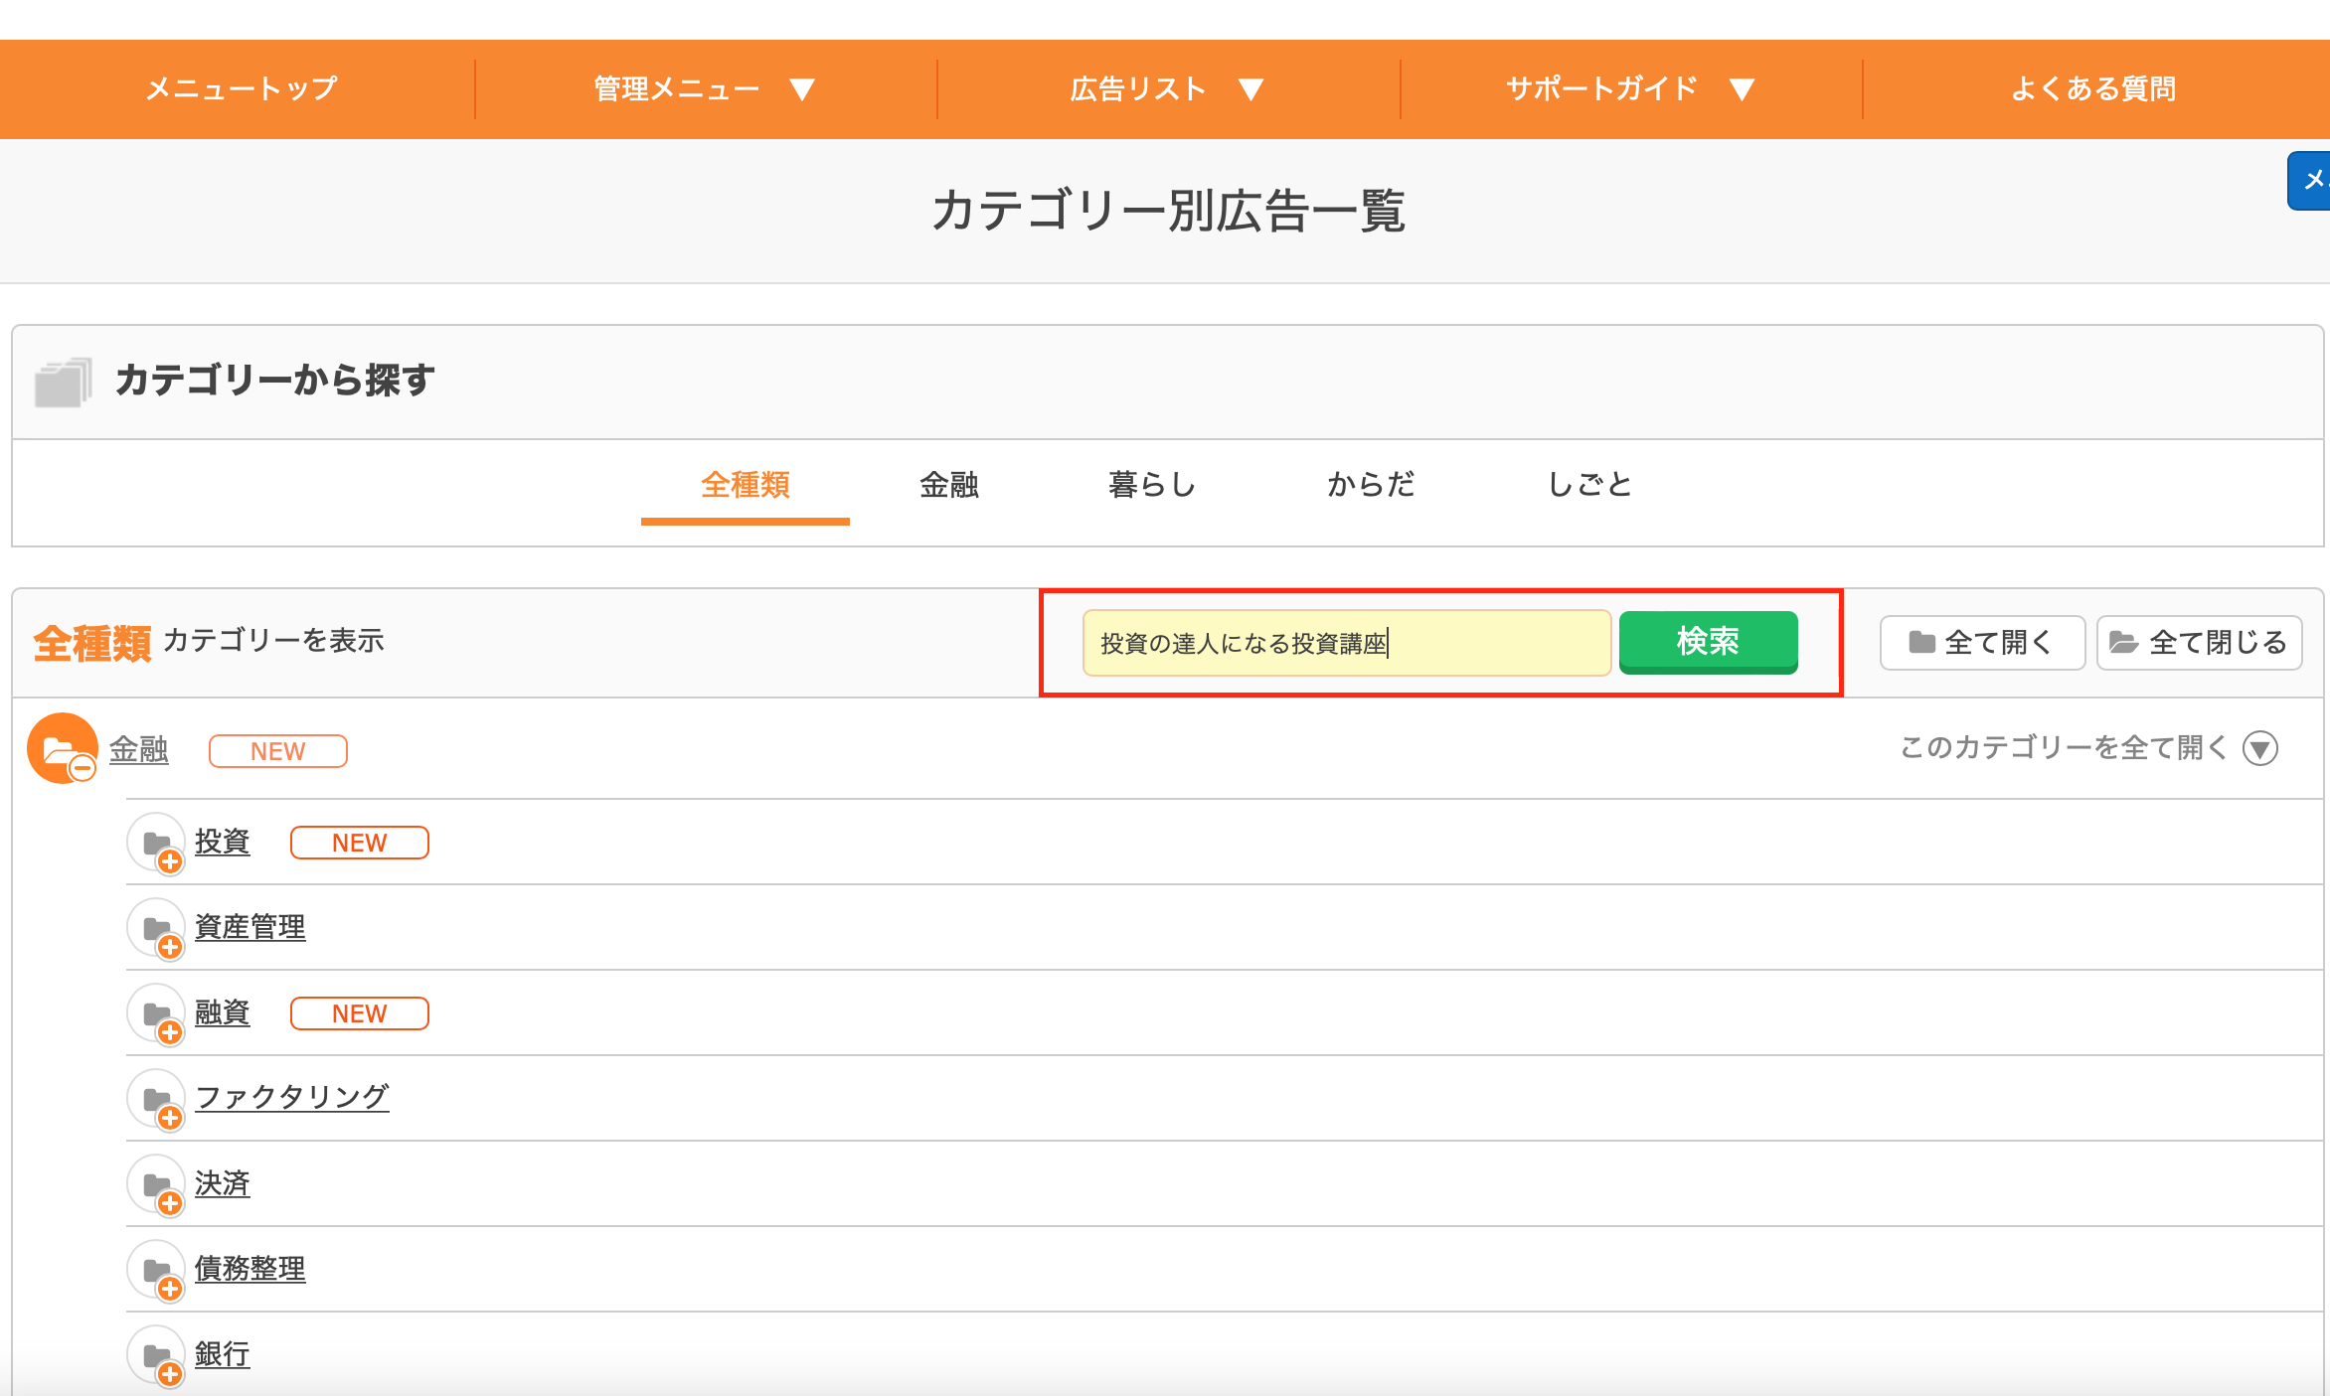Open the ファクタリング subcategory link
Screen dimensions: 2330x1396
point(292,1098)
